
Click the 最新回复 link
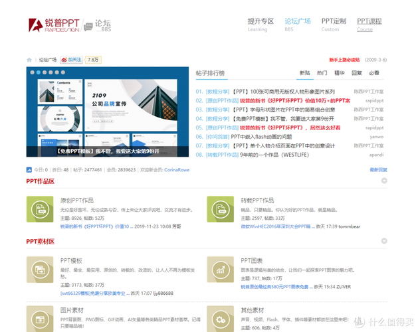[378, 170]
